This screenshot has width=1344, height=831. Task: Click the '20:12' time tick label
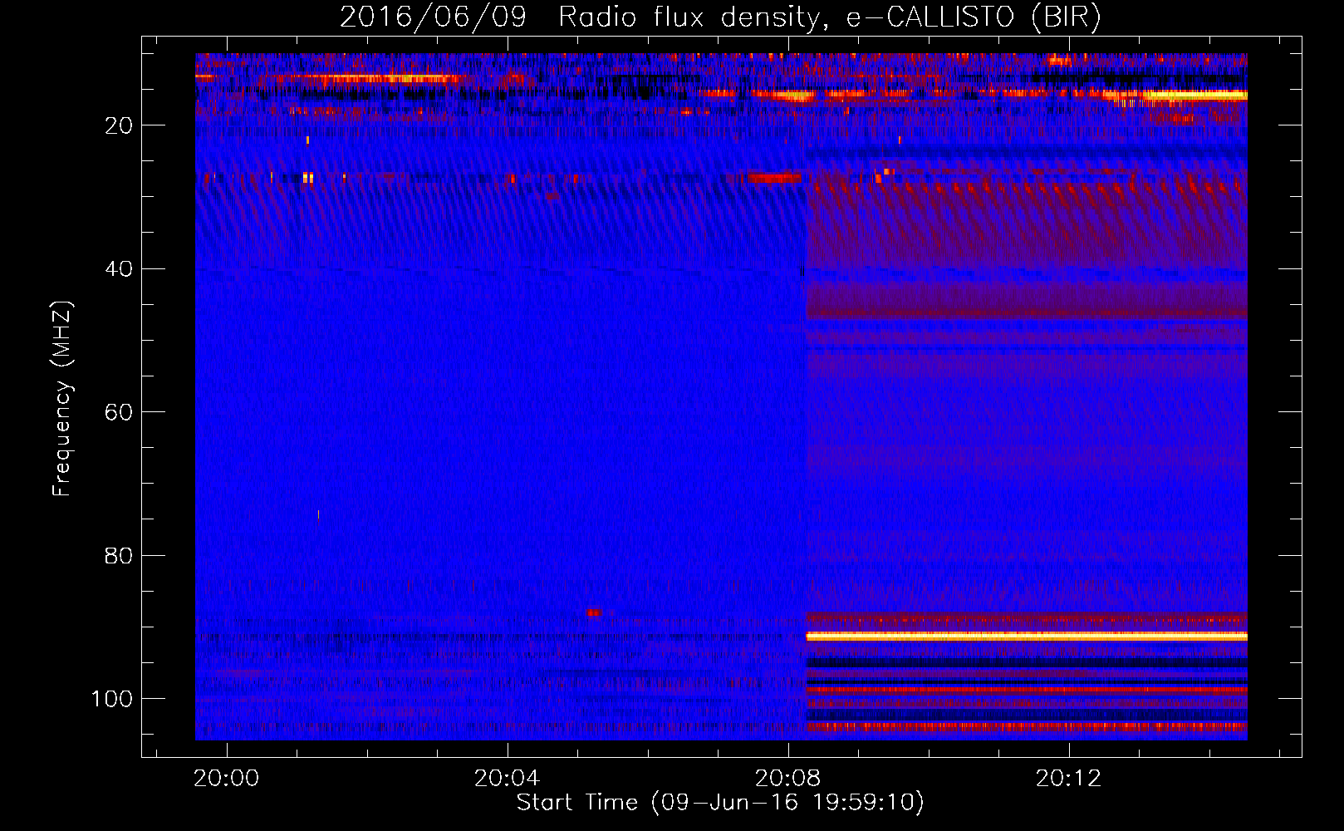[x=1068, y=778]
